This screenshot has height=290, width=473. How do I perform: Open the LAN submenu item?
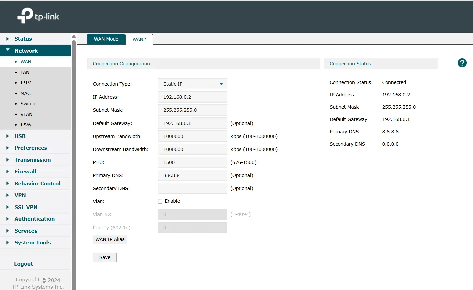(x=25, y=72)
